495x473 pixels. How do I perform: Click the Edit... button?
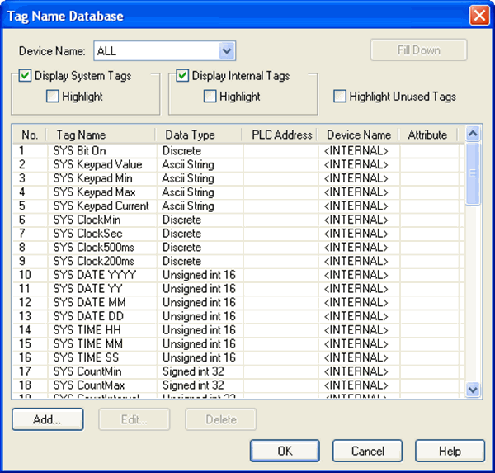pos(134,419)
